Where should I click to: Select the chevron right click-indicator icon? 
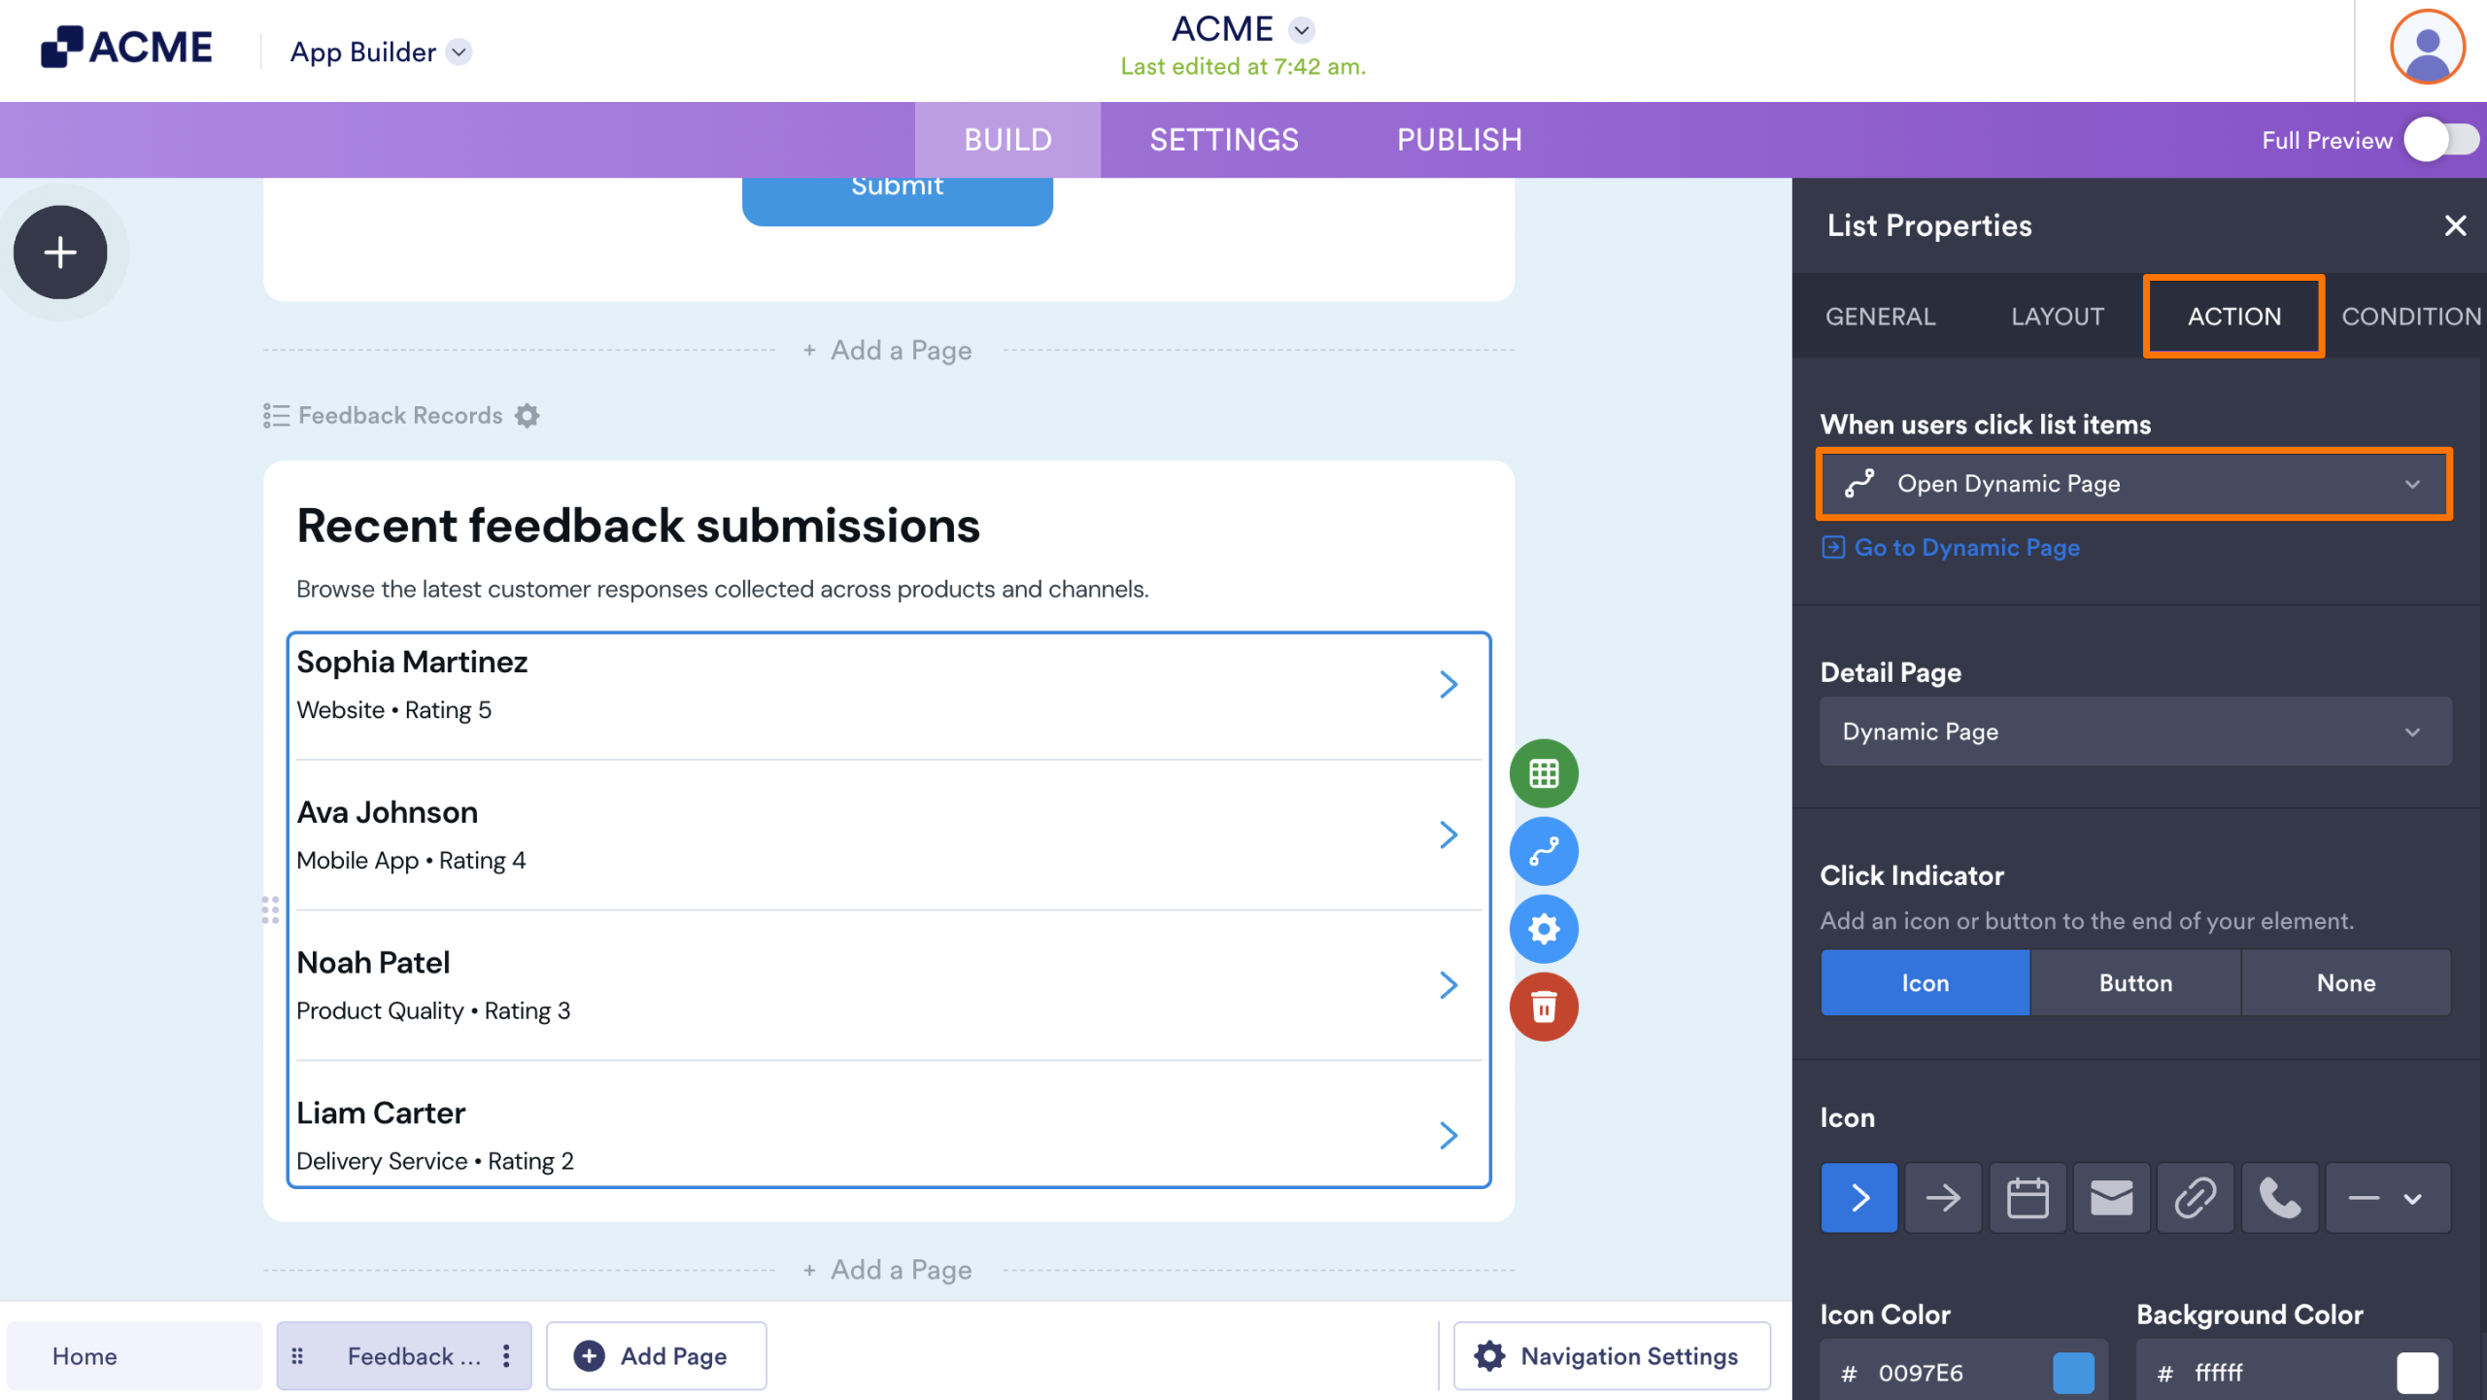click(1858, 1197)
